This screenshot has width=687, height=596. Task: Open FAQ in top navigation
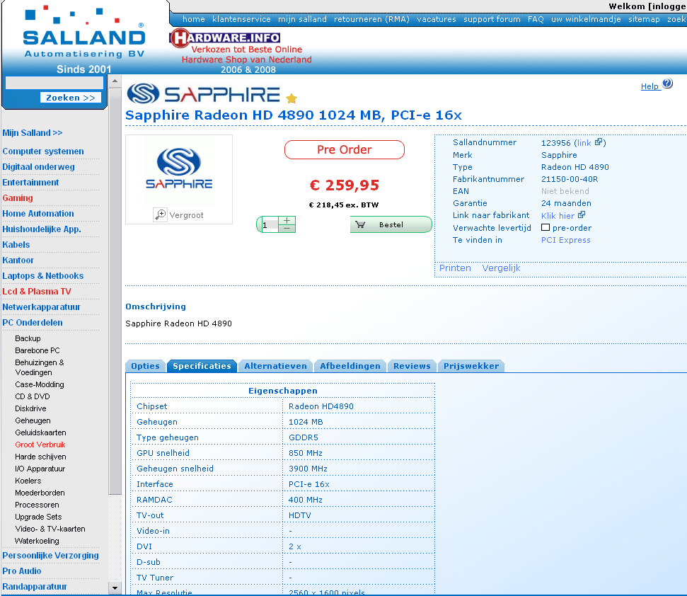point(536,19)
